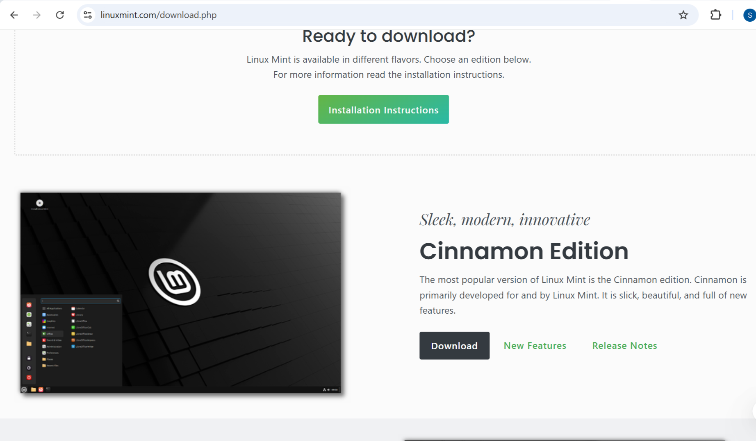756x441 pixels.
Task: Click the lock icon in Cinnamon menu sidebar
Action: [29, 358]
